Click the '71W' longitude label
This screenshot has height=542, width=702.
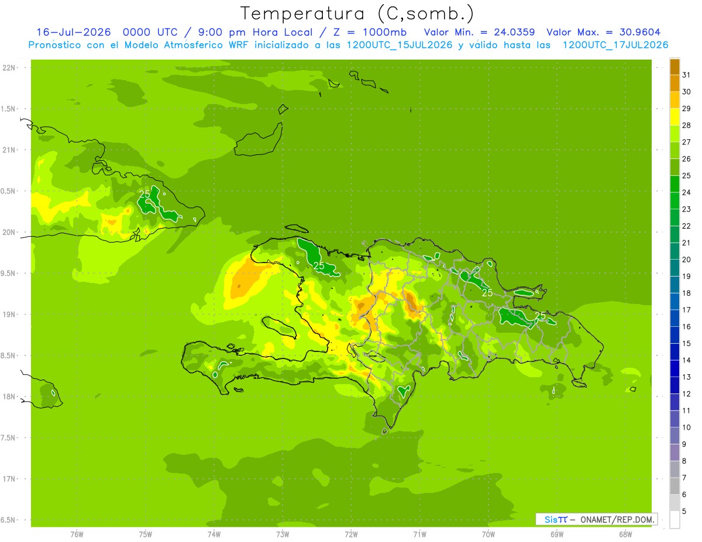419,534
